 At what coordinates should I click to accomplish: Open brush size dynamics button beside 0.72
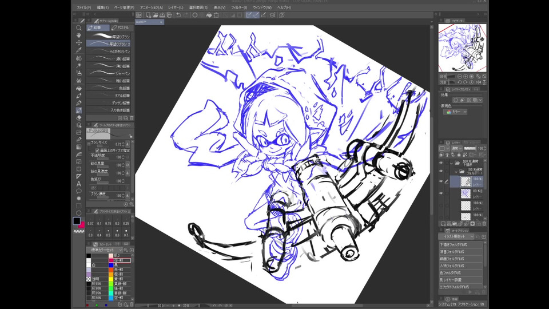(x=128, y=144)
